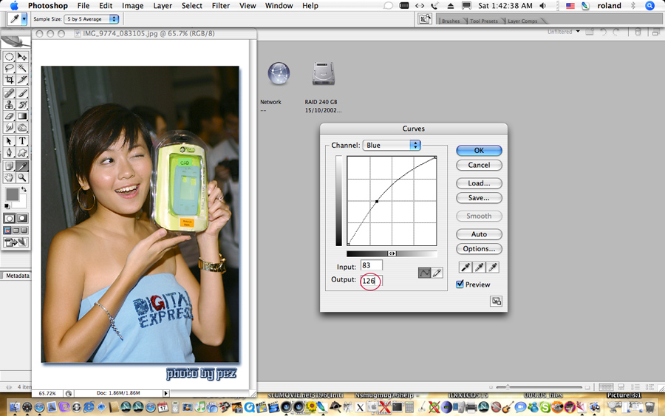Toggle Quick Mask mode in toolbox
The width and height of the screenshot is (665, 416).
(x=22, y=219)
